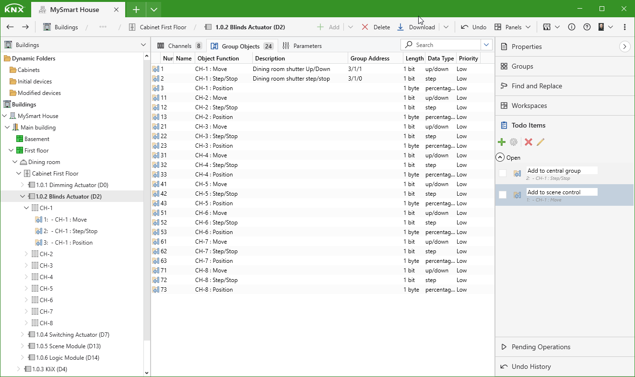
Task: Switch to the Parameters tab
Action: 302,46
